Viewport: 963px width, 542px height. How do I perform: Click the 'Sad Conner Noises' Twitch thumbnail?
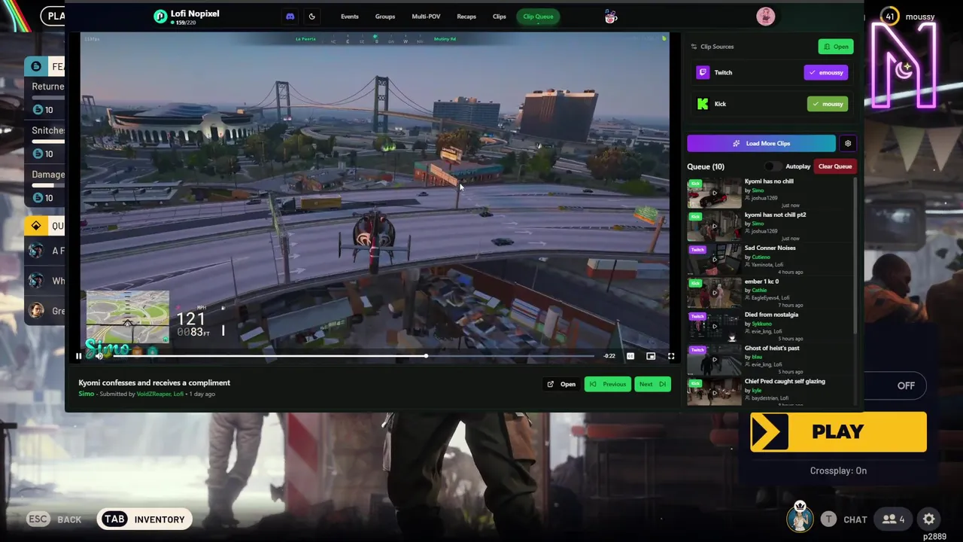click(x=714, y=260)
